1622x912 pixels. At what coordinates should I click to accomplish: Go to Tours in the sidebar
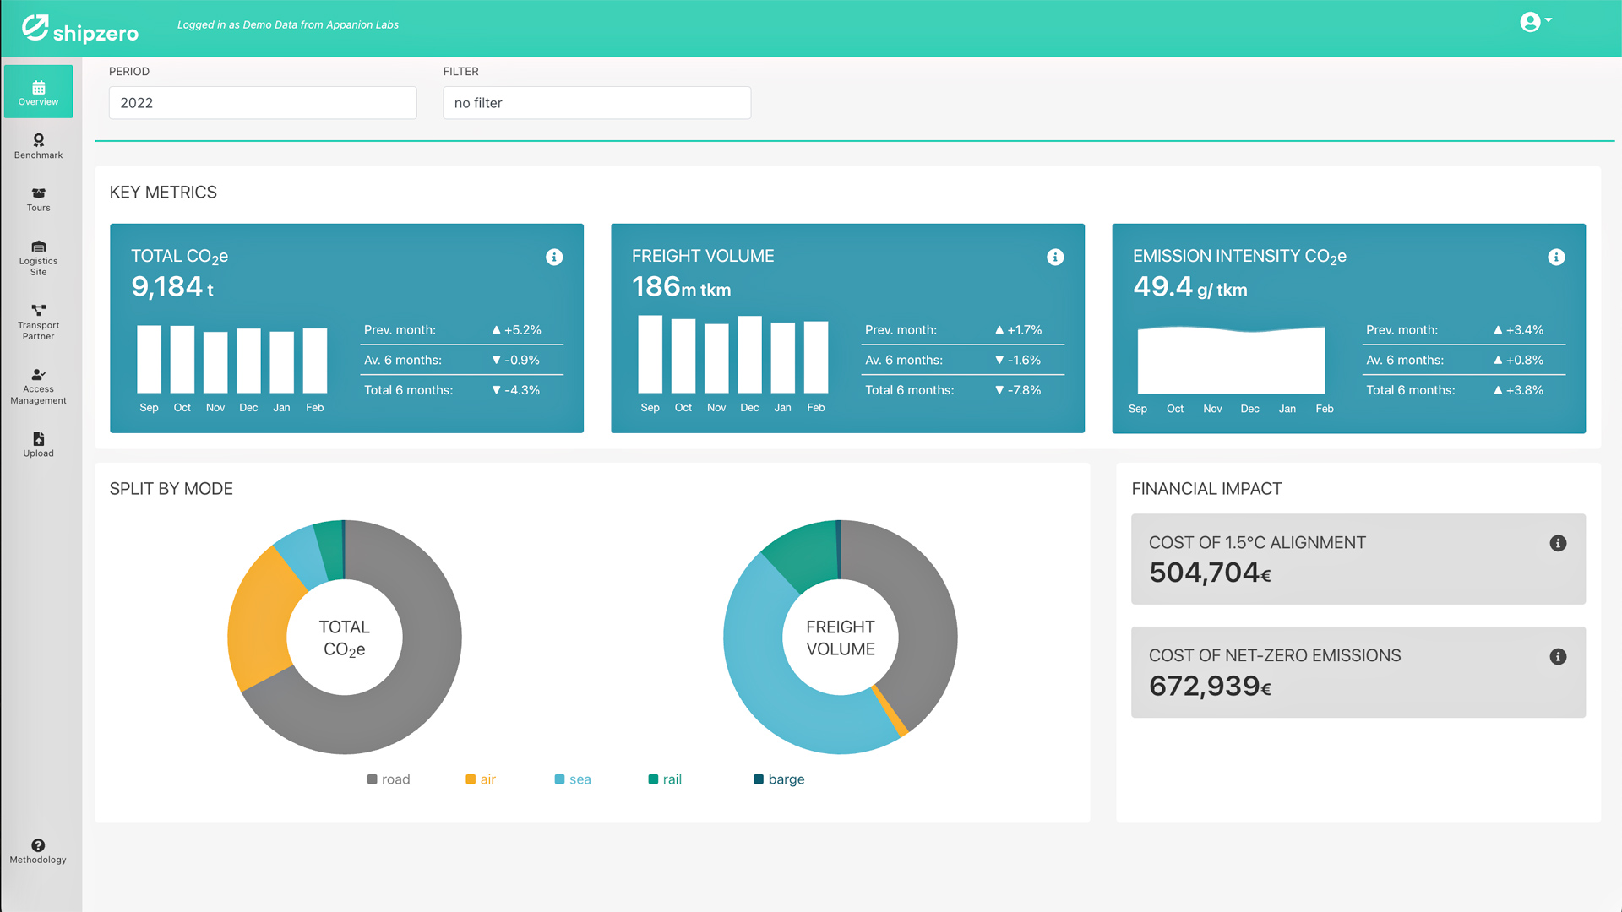(38, 198)
